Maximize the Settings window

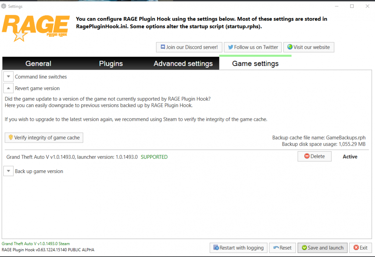coord(352,6)
